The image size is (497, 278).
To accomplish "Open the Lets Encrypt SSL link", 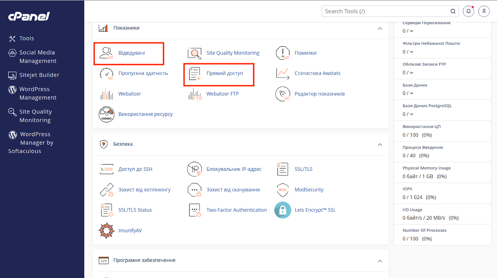I will [315, 210].
